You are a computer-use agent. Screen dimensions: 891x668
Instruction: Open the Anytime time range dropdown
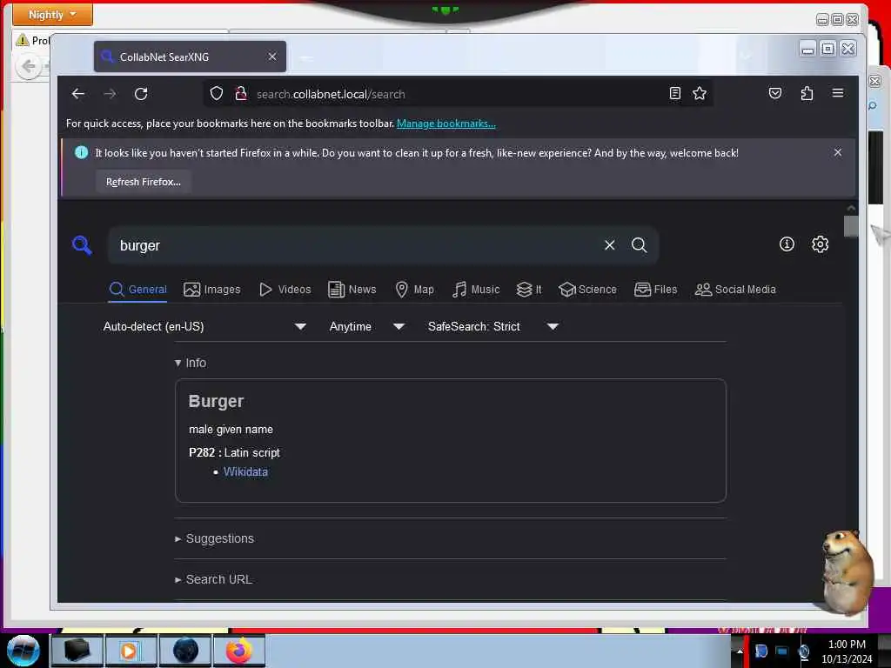point(367,327)
